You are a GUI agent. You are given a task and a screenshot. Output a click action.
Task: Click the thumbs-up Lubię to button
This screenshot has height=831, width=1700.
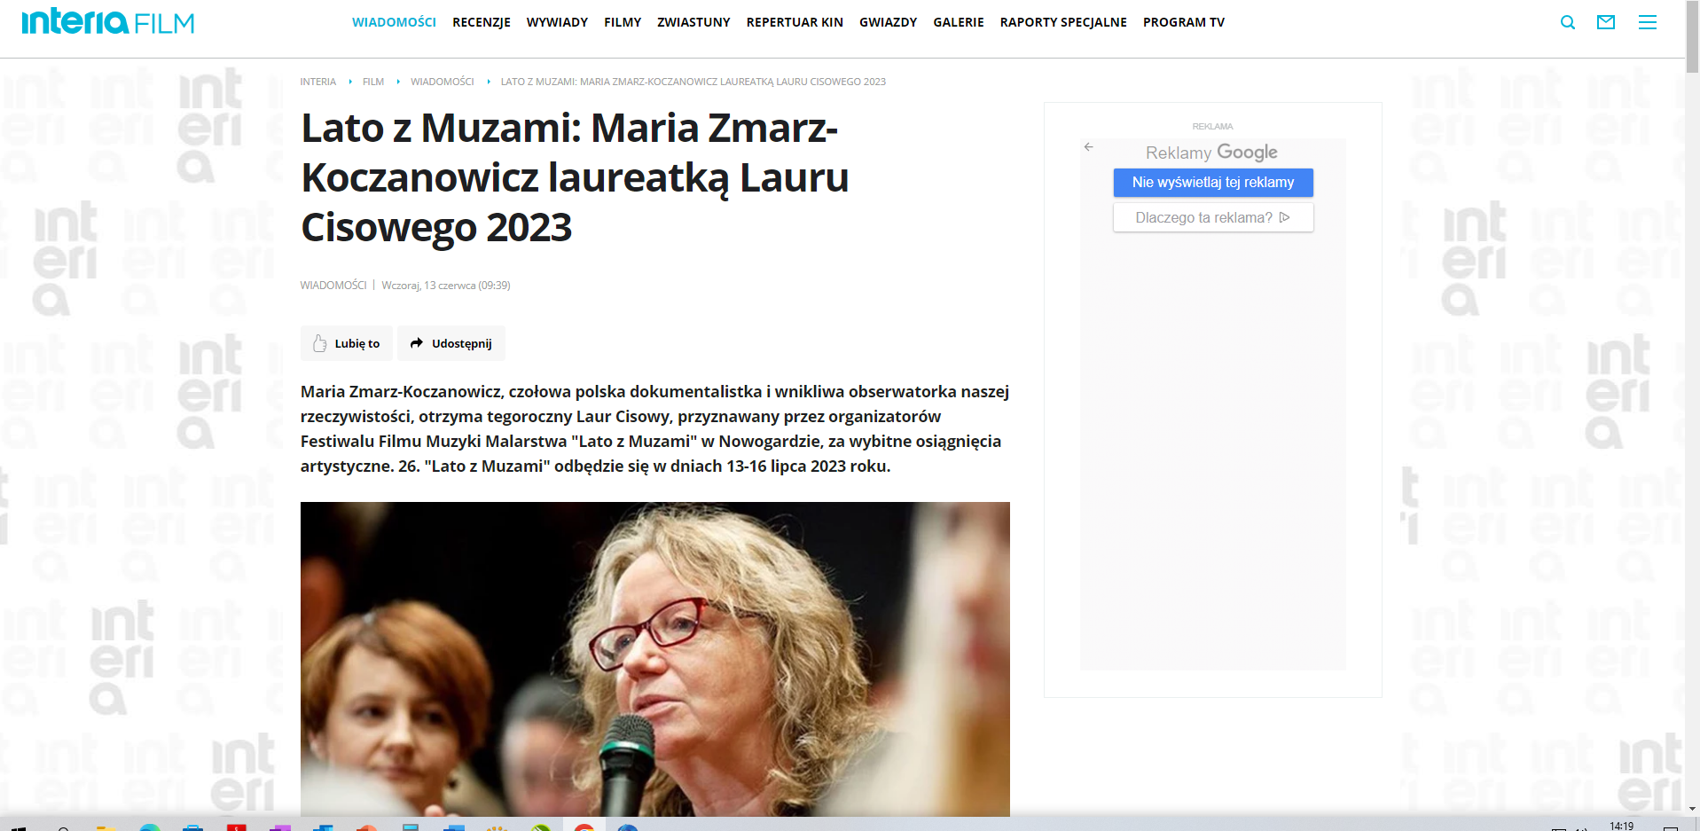pyautogui.click(x=346, y=343)
